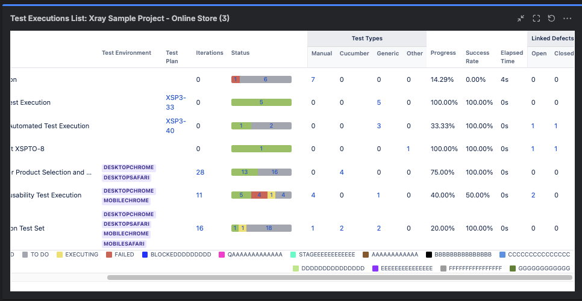This screenshot has width=582, height=301.
Task: Click the blue BLOCKEDDDDDDDDD legend swatch
Action: point(145,255)
